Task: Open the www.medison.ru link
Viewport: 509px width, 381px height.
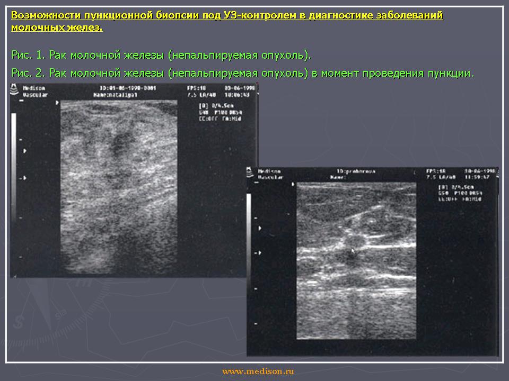Action: (258, 371)
